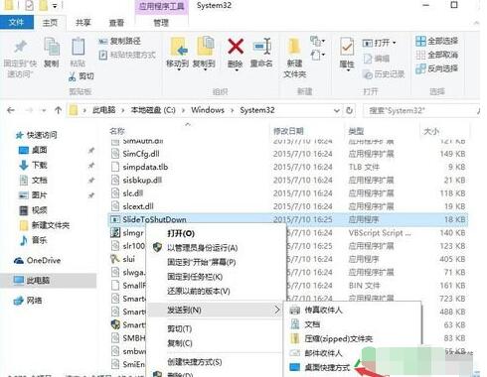Click the Back navigation arrow
The image size is (487, 377).
11,110
